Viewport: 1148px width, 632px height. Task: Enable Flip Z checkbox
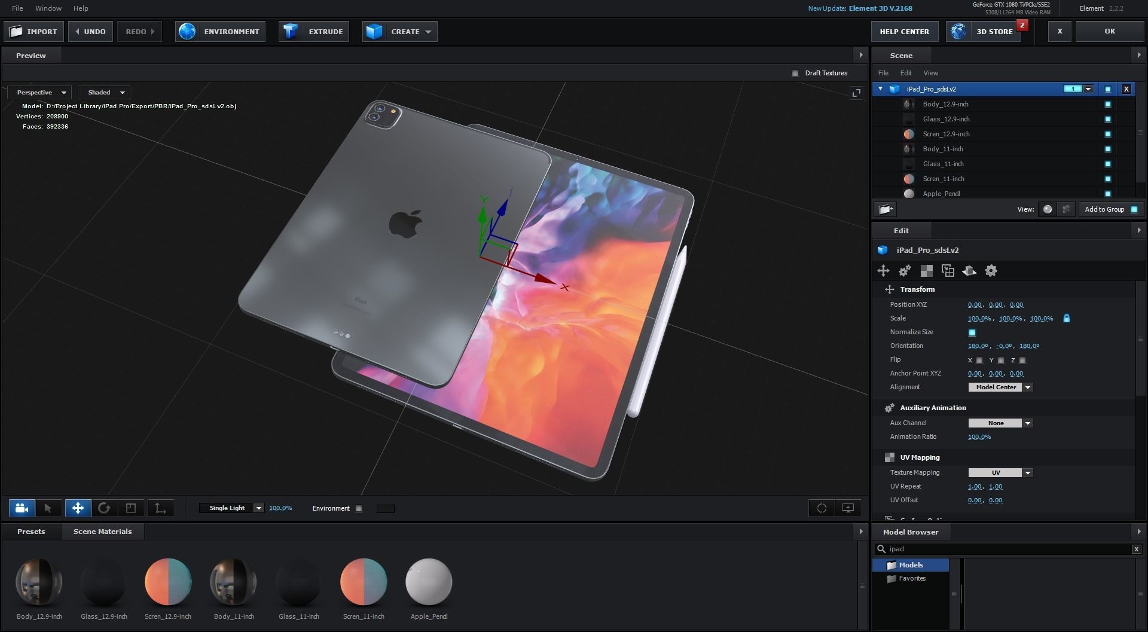coord(1022,361)
